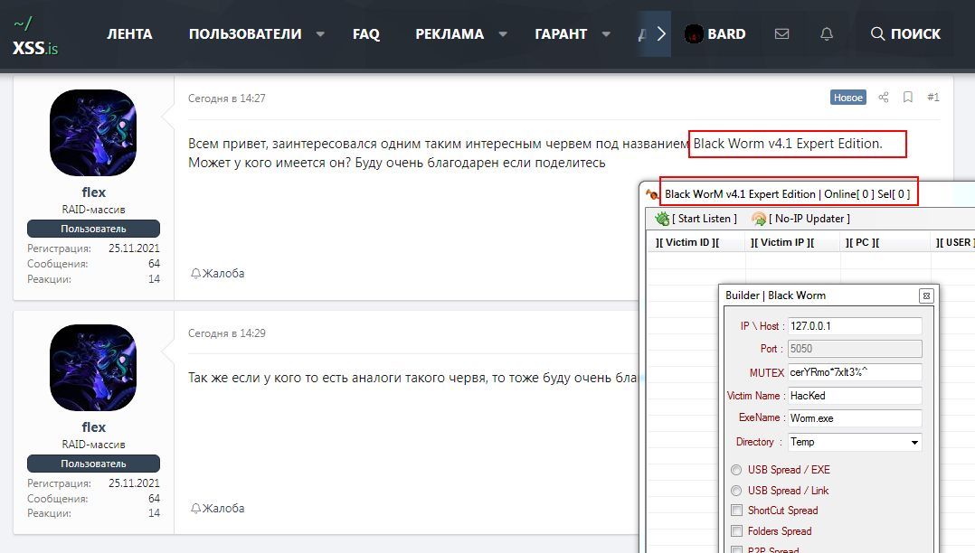Open the ГАРАНТ menu item

561,34
